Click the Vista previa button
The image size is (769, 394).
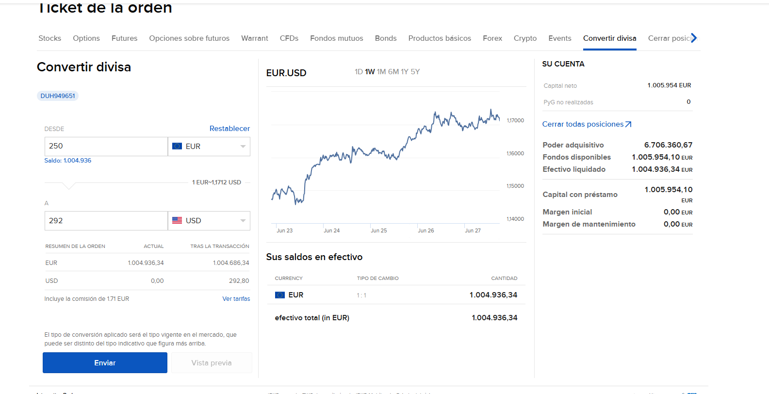[212, 363]
